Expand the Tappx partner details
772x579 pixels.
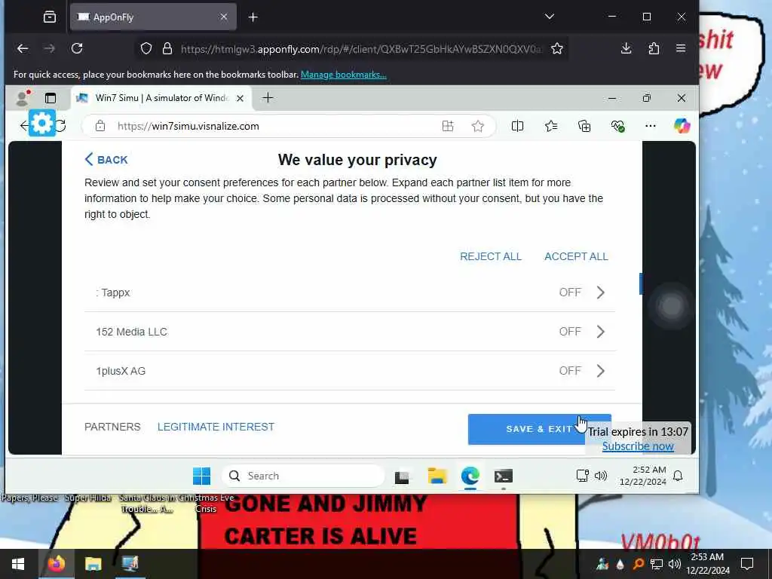click(x=600, y=293)
